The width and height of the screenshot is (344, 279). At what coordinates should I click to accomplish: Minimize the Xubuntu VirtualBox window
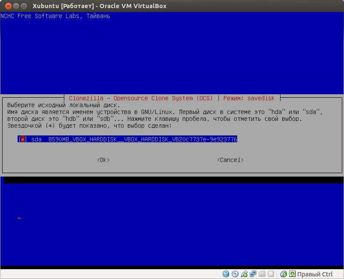[16, 6]
